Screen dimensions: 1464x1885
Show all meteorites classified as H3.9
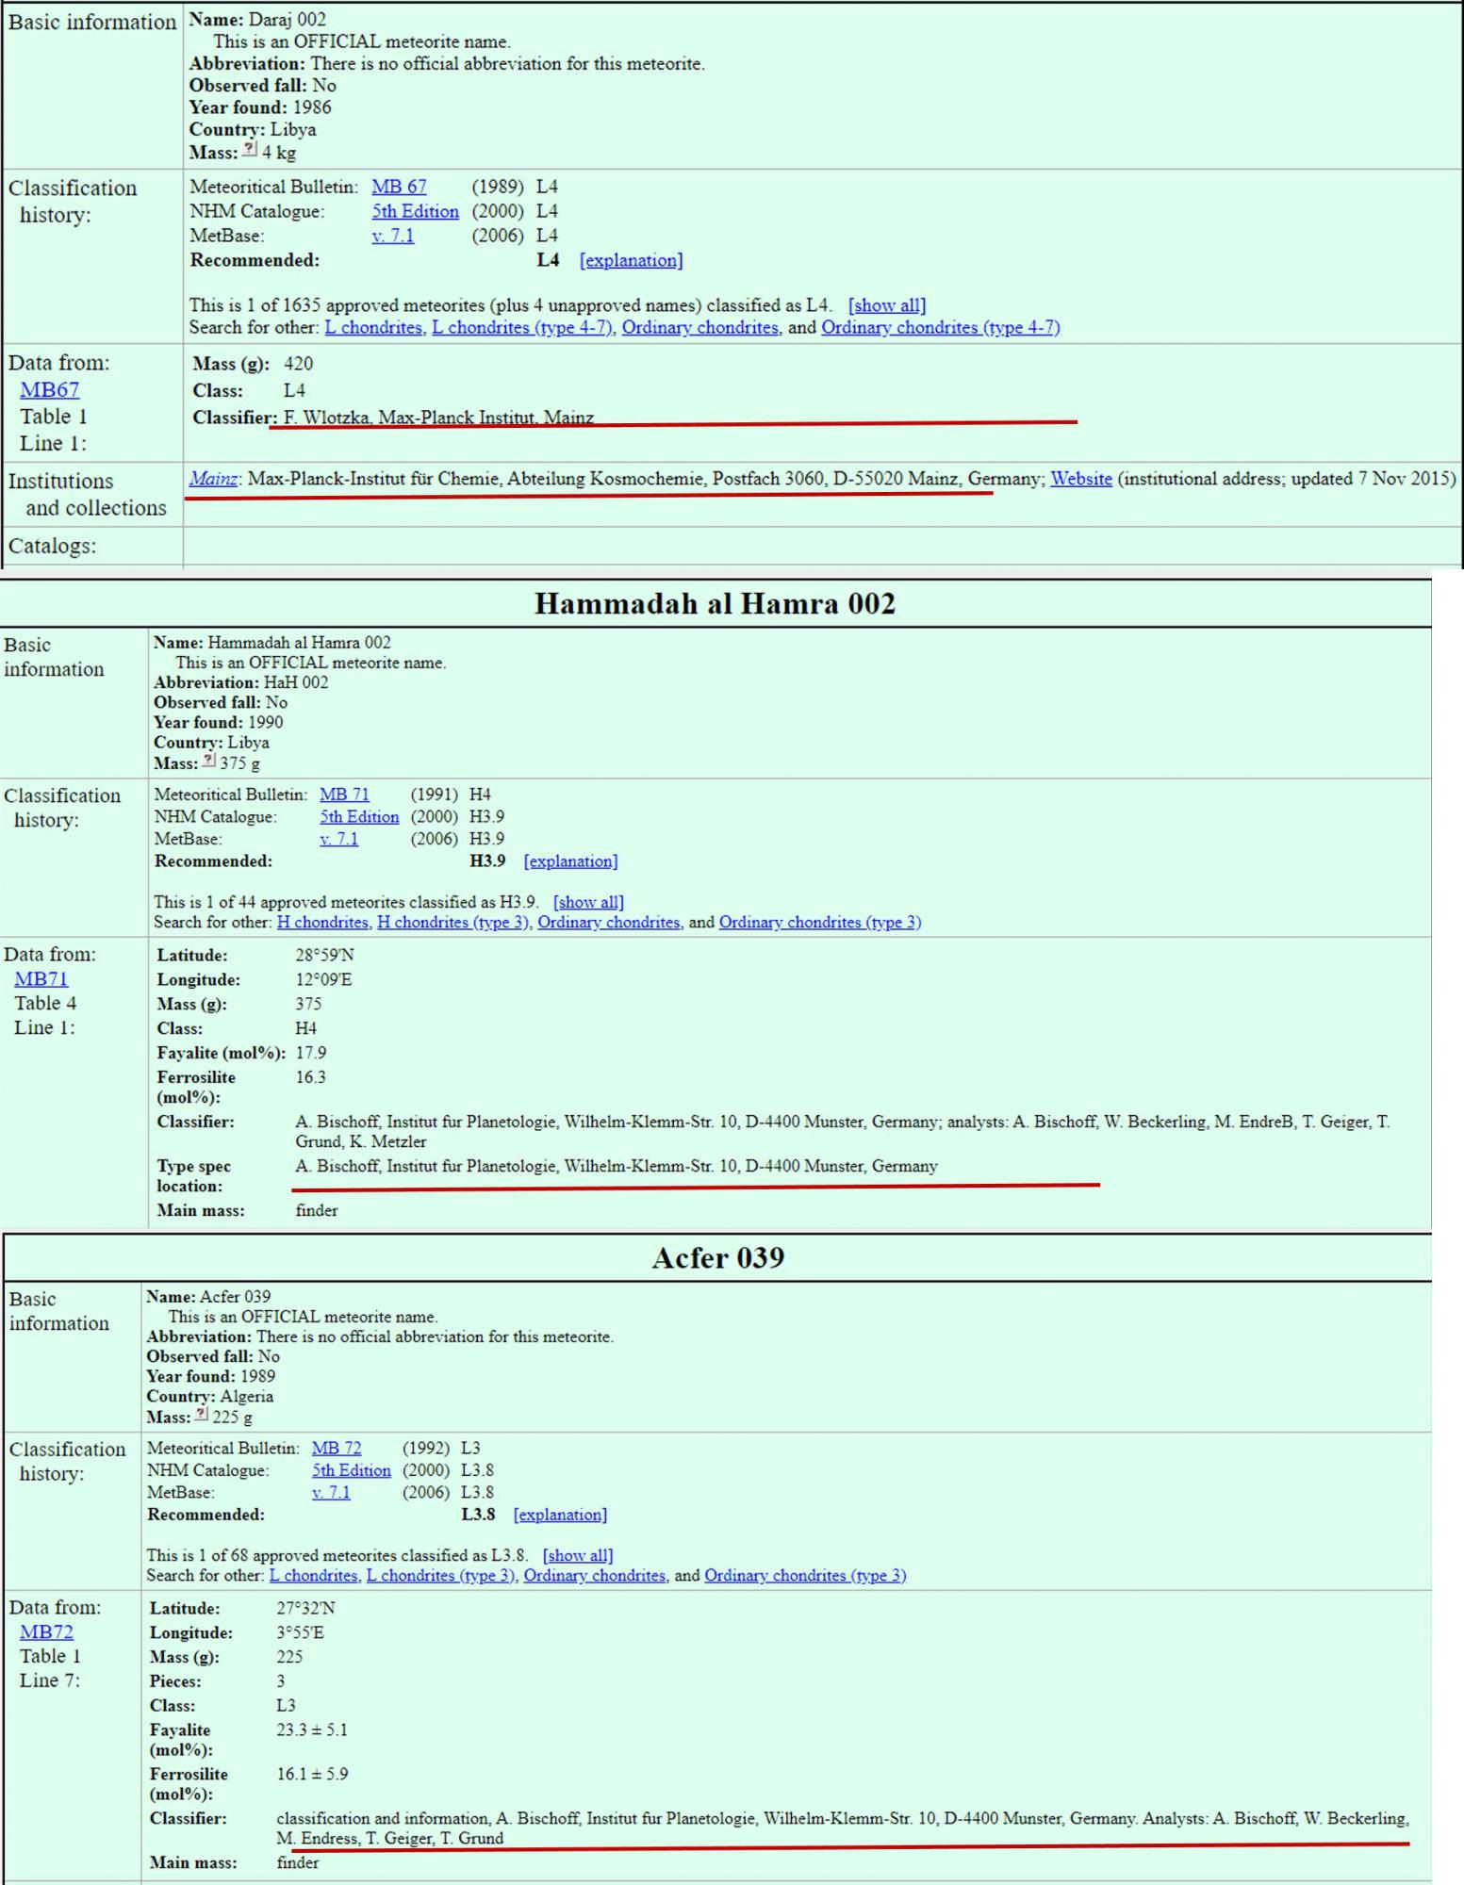pyautogui.click(x=588, y=902)
